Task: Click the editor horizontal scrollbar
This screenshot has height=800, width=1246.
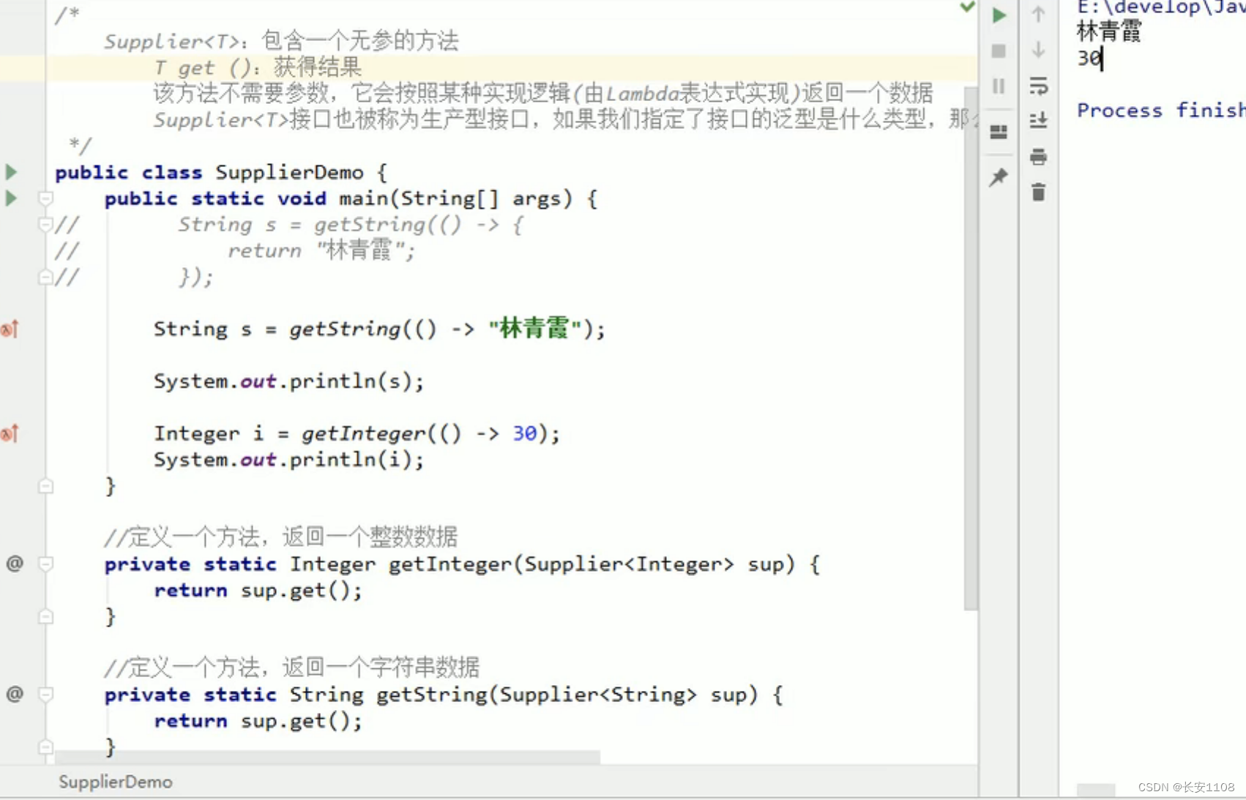Action: tap(327, 757)
